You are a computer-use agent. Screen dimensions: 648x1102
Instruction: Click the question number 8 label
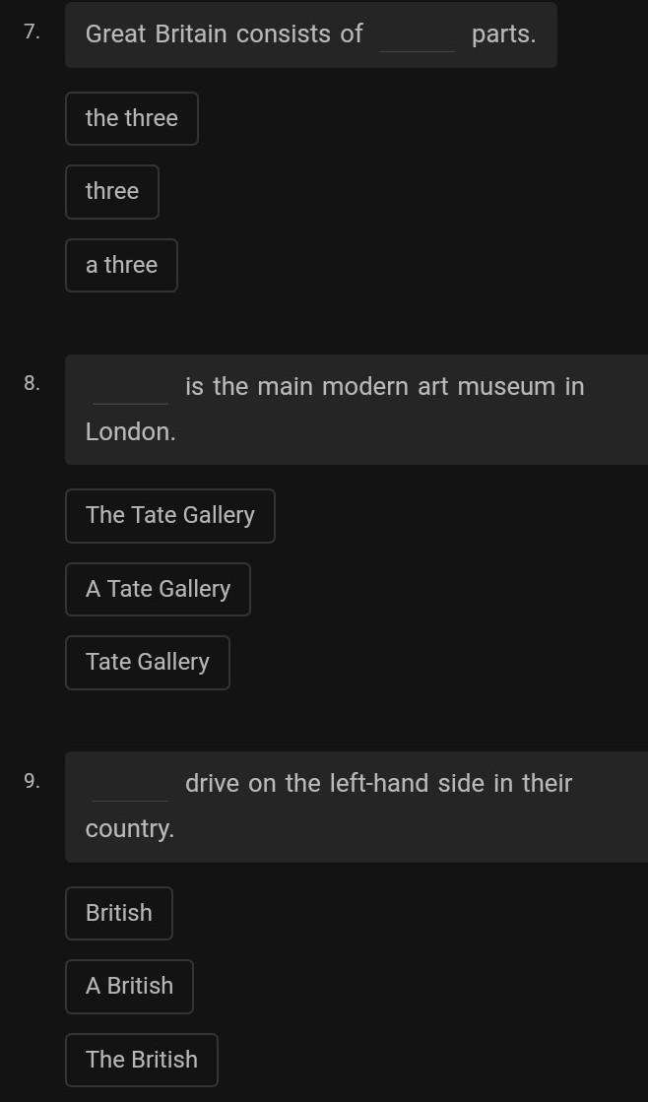(x=32, y=384)
